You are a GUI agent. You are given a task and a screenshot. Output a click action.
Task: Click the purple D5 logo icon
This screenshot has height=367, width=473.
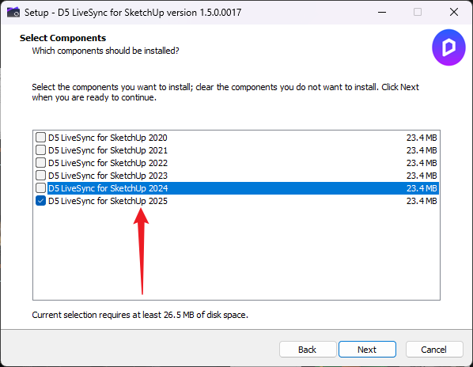tap(448, 47)
